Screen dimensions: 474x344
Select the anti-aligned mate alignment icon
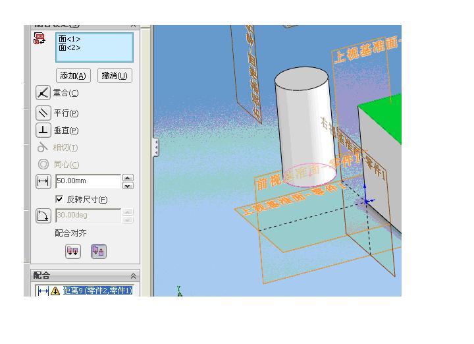coord(99,251)
